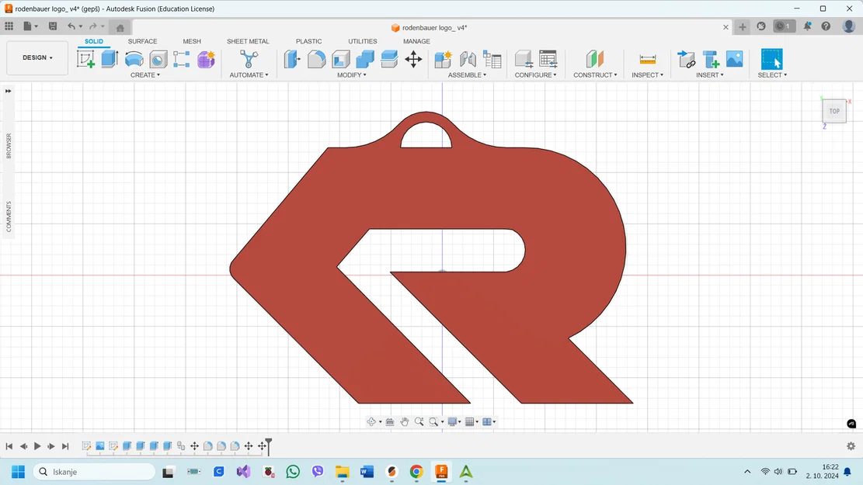Screen dimensions: 863x485
Task: Click the timeline end marker handle
Action: [269, 445]
